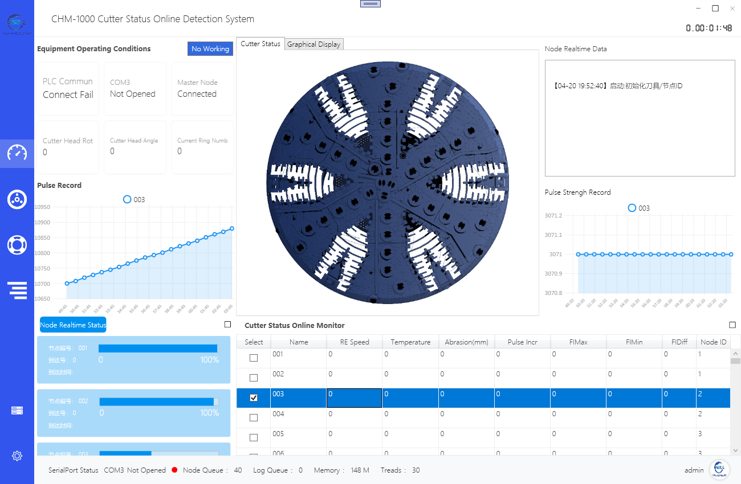The height and width of the screenshot is (484, 741).
Task: Click the Node ID column header
Action: coord(713,342)
